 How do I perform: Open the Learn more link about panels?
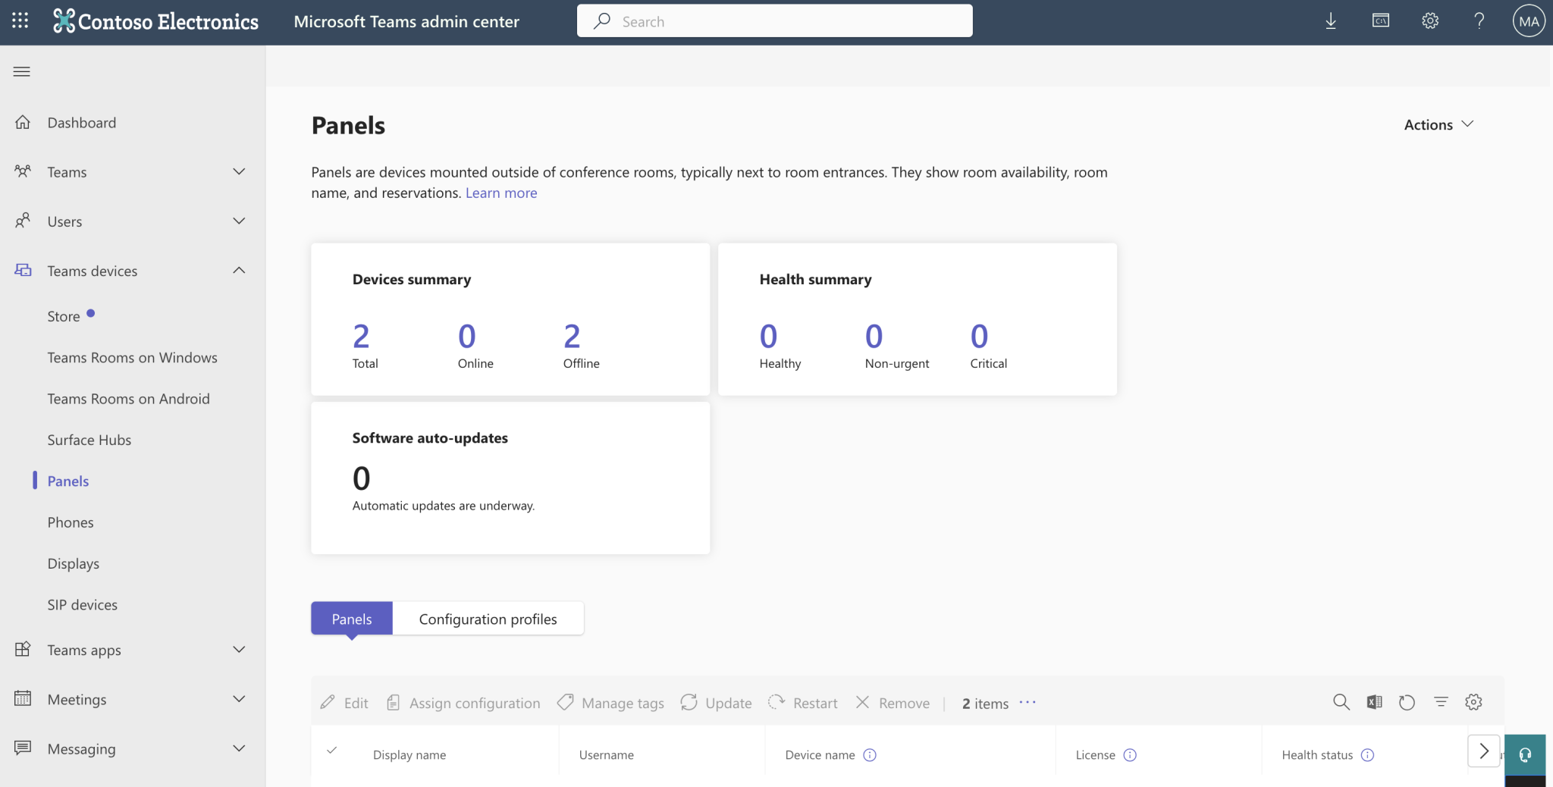coord(500,193)
